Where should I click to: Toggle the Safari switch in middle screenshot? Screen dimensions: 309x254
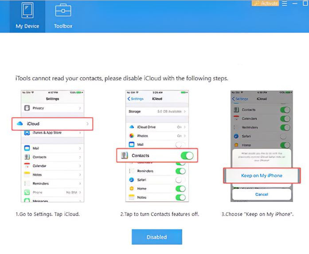(180, 180)
